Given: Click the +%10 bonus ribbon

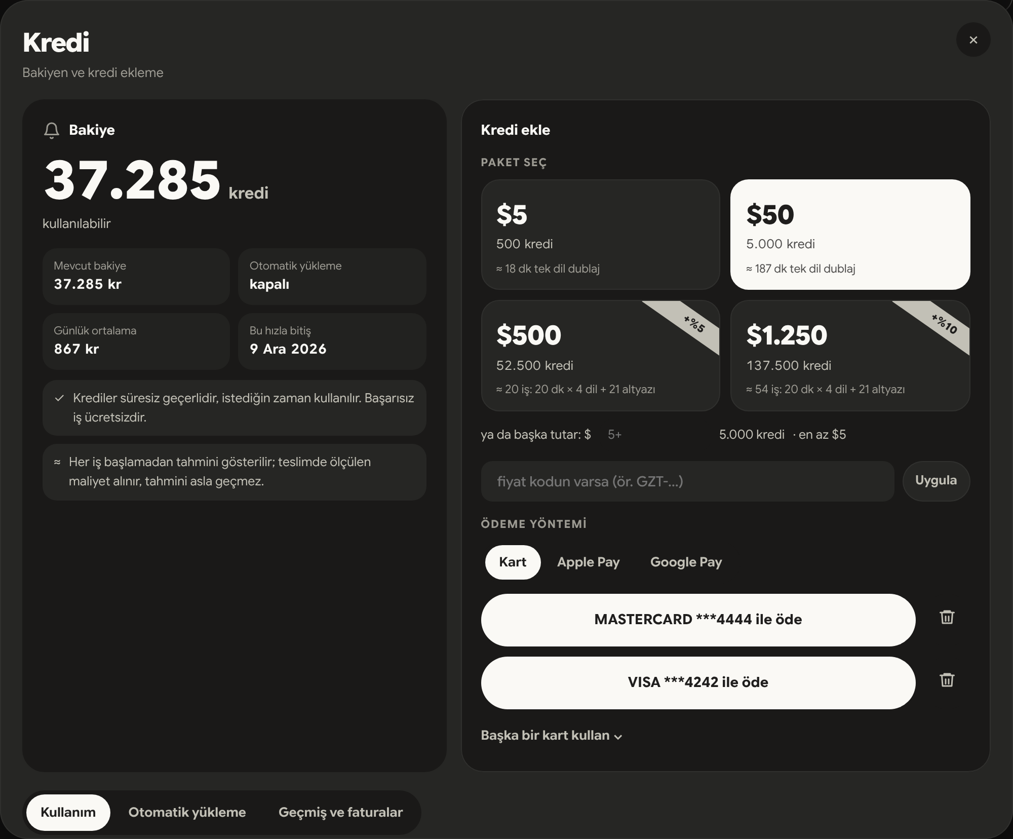Looking at the screenshot, I should [x=944, y=324].
